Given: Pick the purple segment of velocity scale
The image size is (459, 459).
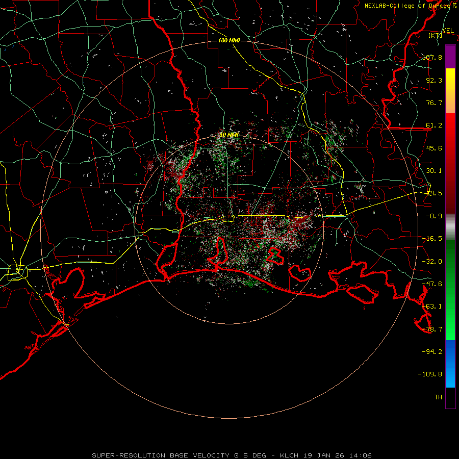Looking at the screenshot, I should [450, 57].
